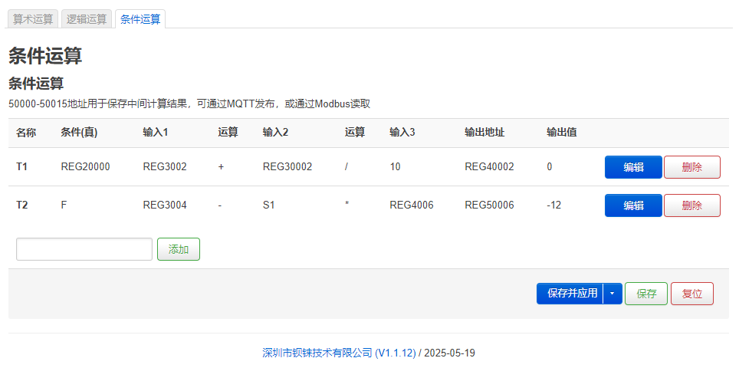Click the REG20000 condition cell

coord(85,167)
